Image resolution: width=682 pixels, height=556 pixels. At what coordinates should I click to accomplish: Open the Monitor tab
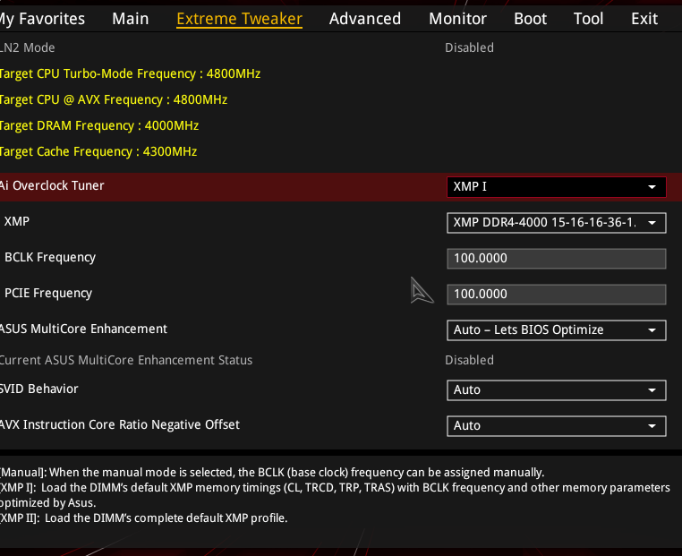[457, 19]
